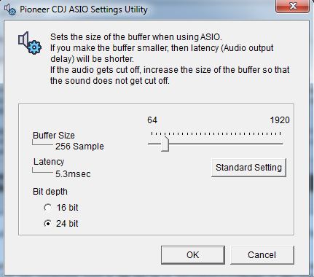Select the 24 bit radio button

coord(48,224)
